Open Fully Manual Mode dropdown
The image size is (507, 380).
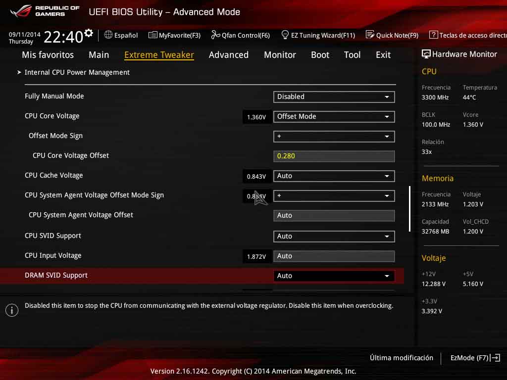pyautogui.click(x=334, y=96)
